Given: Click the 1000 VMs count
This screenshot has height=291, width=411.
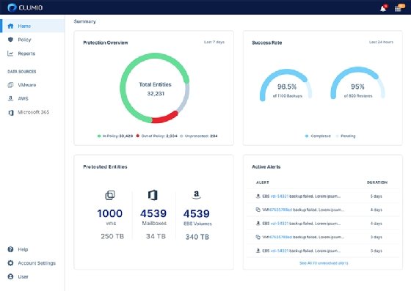Looking at the screenshot, I should click(x=110, y=213).
